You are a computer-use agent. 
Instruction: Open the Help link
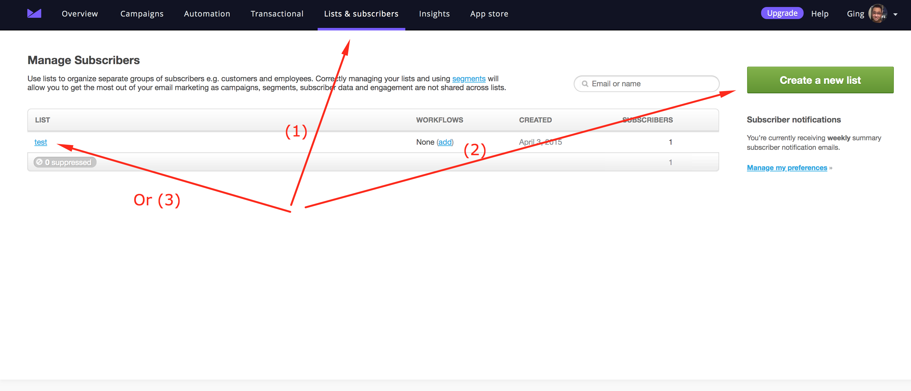[x=820, y=14]
